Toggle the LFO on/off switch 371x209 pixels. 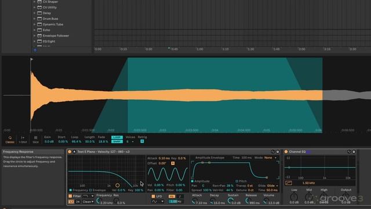[x=153, y=196]
